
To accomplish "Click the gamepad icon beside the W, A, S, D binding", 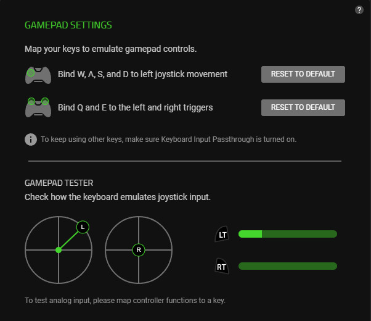I will [x=37, y=75].
